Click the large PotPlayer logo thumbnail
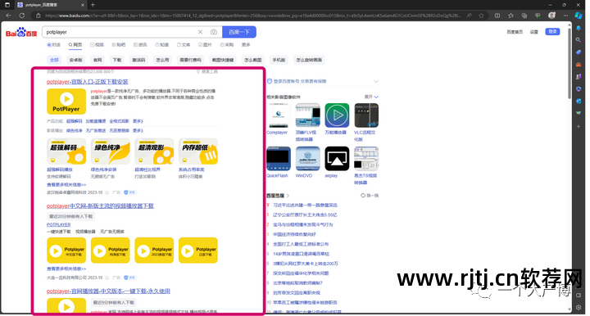Image resolution: width=590 pixels, height=316 pixels. click(x=66, y=102)
